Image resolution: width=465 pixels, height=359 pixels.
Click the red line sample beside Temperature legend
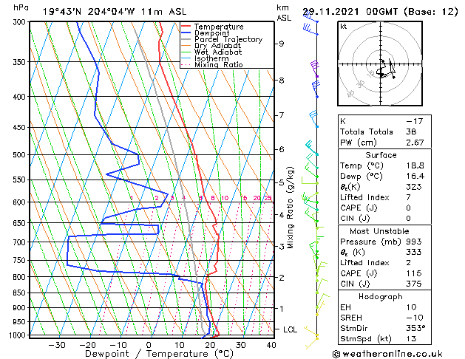[x=186, y=27]
